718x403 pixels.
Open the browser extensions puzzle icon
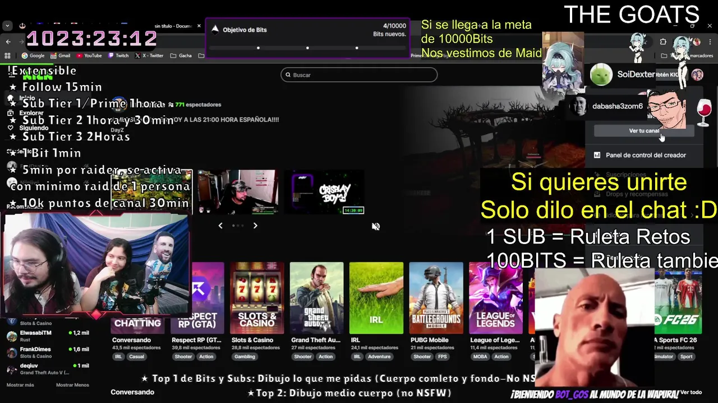tap(663, 41)
